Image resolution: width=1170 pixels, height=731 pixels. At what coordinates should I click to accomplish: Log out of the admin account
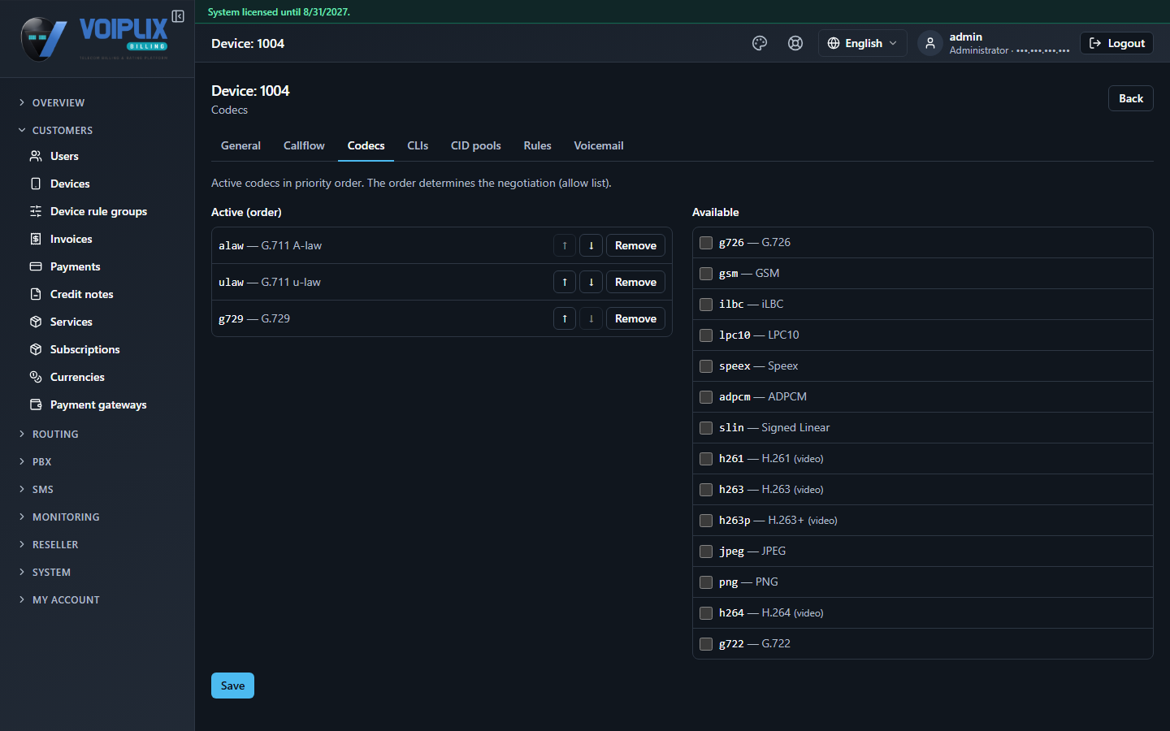click(1116, 43)
